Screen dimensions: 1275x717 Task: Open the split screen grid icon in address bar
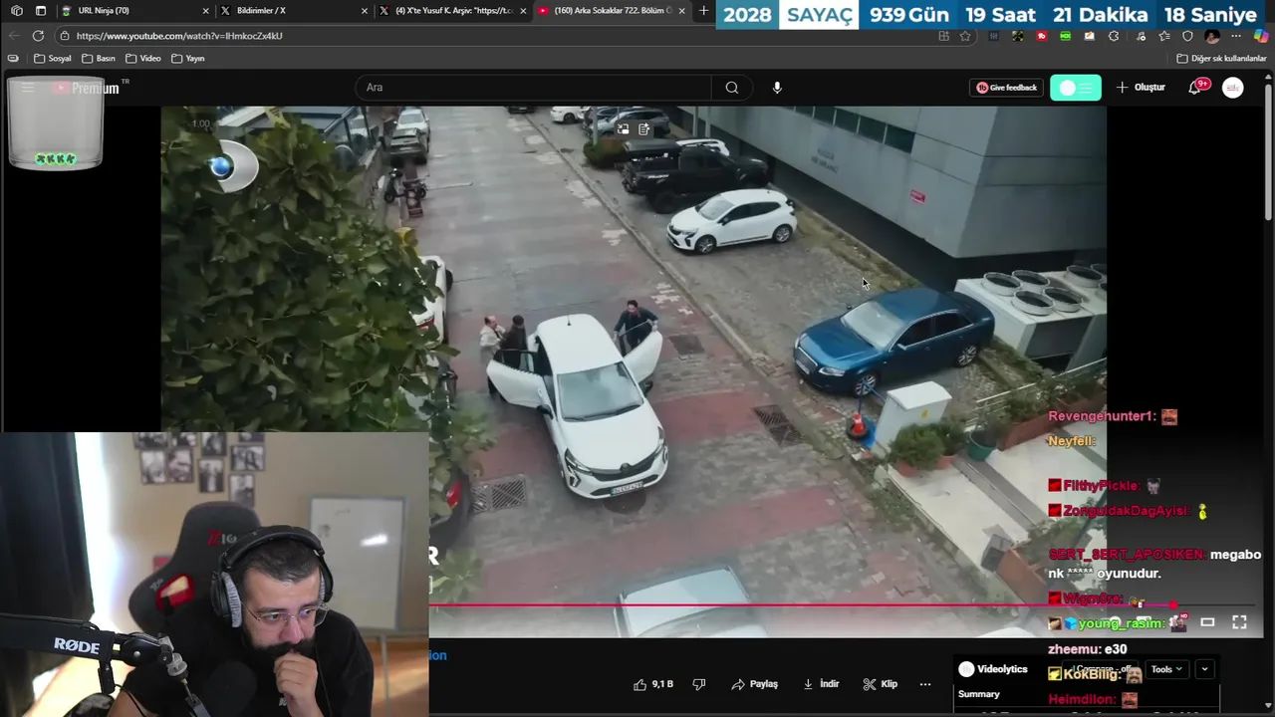(x=943, y=36)
